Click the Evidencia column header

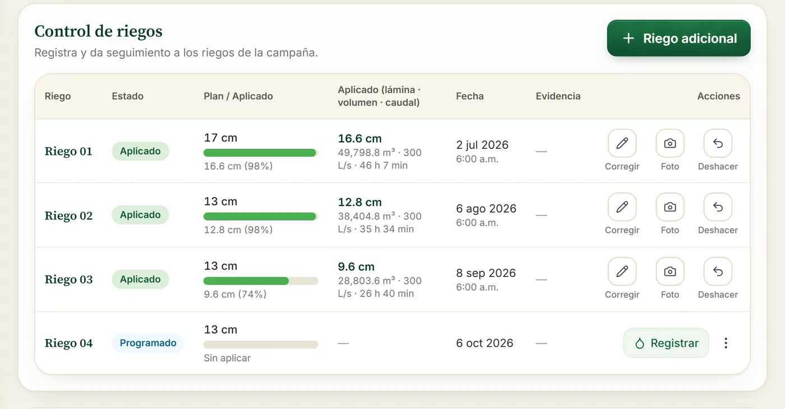click(x=558, y=96)
